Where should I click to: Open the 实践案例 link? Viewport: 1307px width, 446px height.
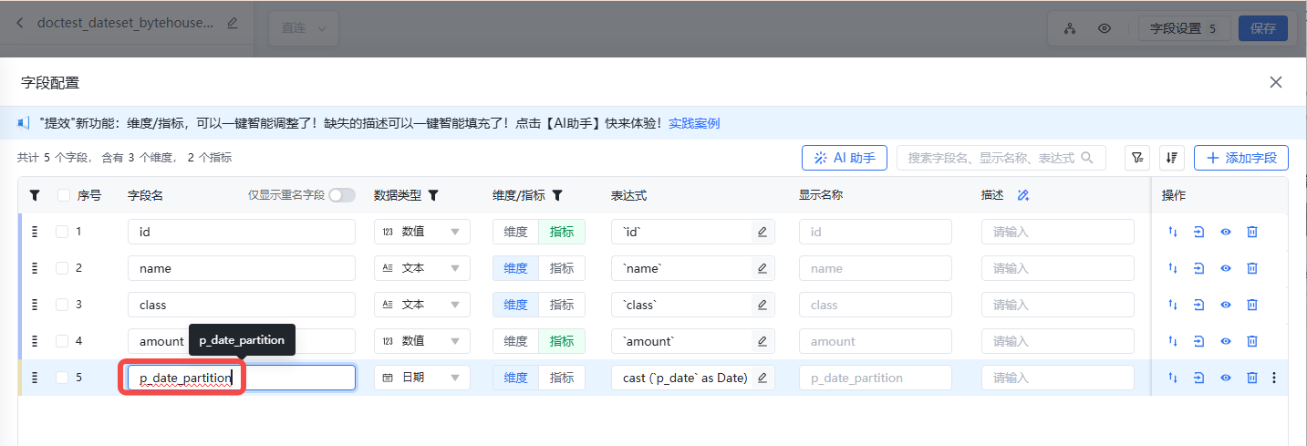click(x=694, y=123)
